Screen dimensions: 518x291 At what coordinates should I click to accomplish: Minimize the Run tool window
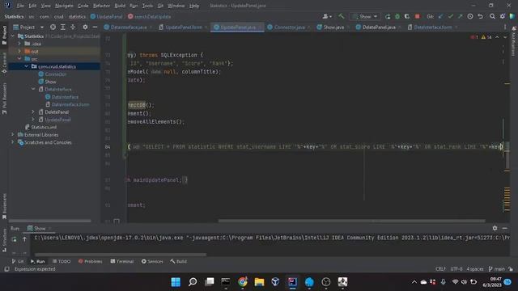[x=504, y=228]
